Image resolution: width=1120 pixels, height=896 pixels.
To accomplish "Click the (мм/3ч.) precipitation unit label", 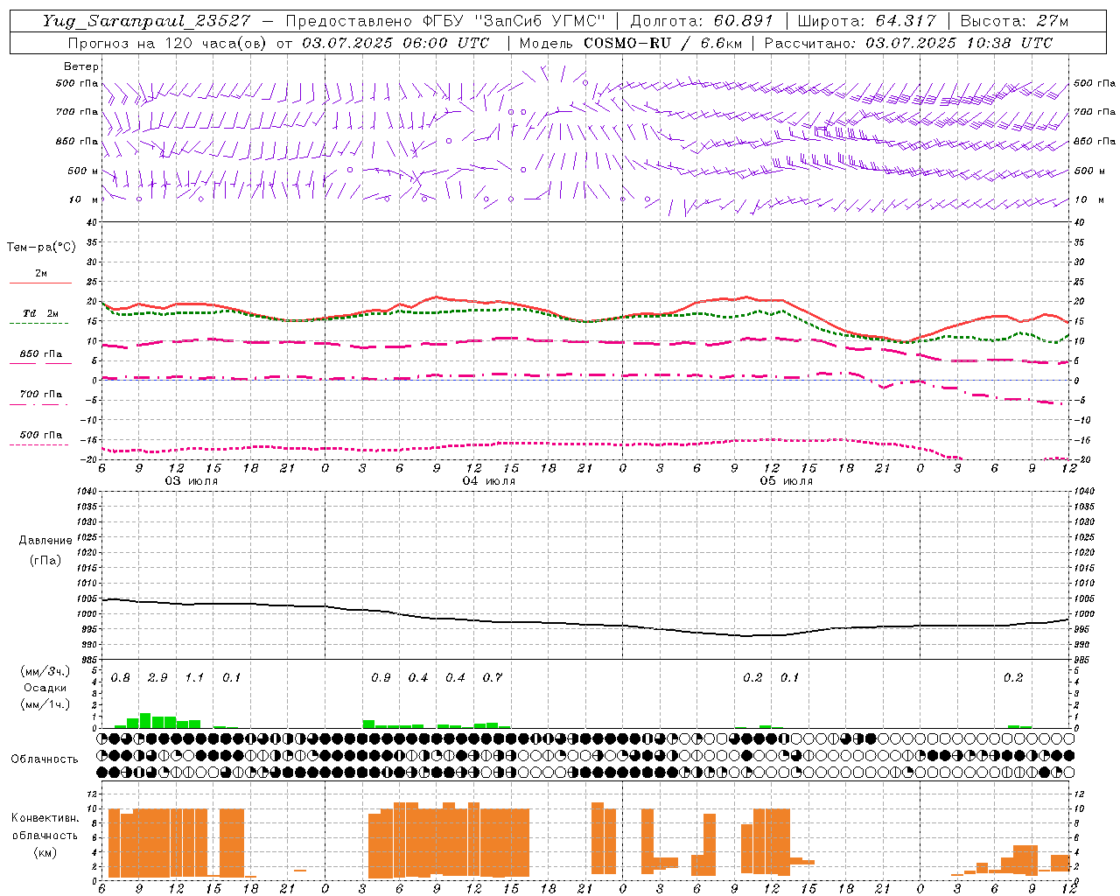I will click(45, 672).
